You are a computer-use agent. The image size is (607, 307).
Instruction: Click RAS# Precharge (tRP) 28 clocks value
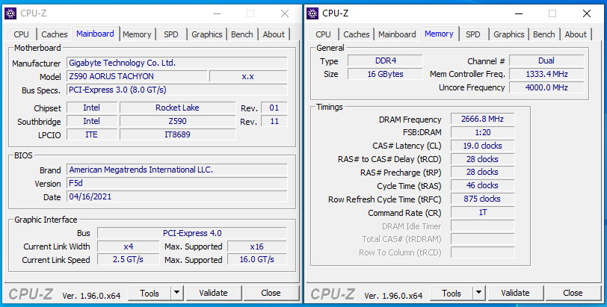click(x=482, y=172)
